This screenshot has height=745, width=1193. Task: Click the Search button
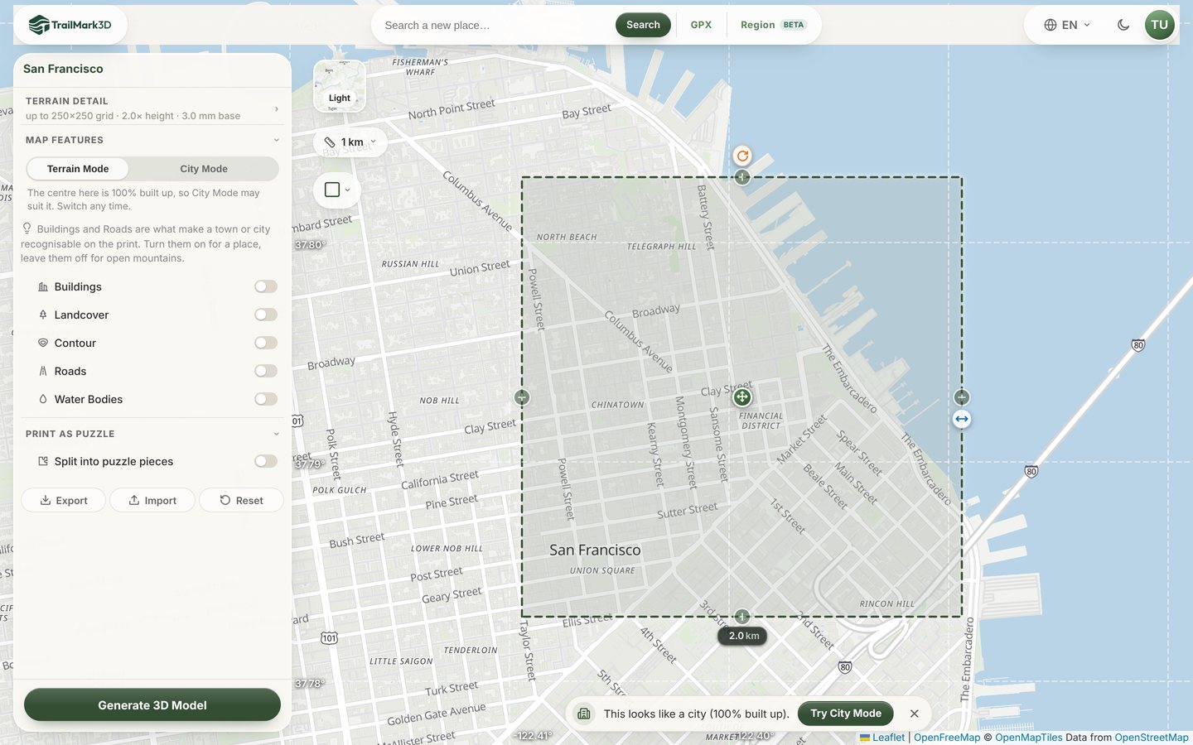tap(643, 25)
